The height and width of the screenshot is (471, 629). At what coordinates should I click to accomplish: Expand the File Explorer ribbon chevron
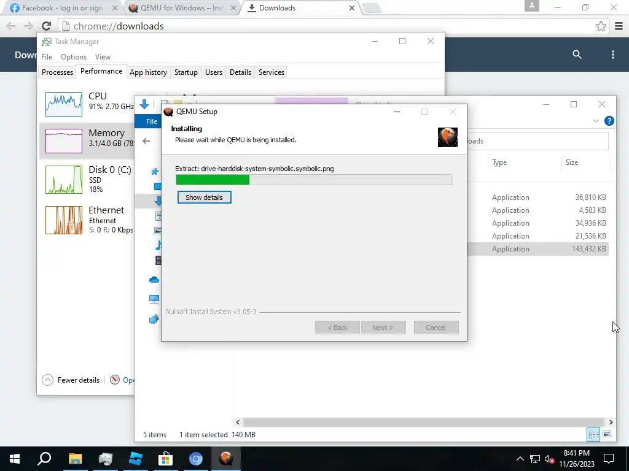point(596,121)
